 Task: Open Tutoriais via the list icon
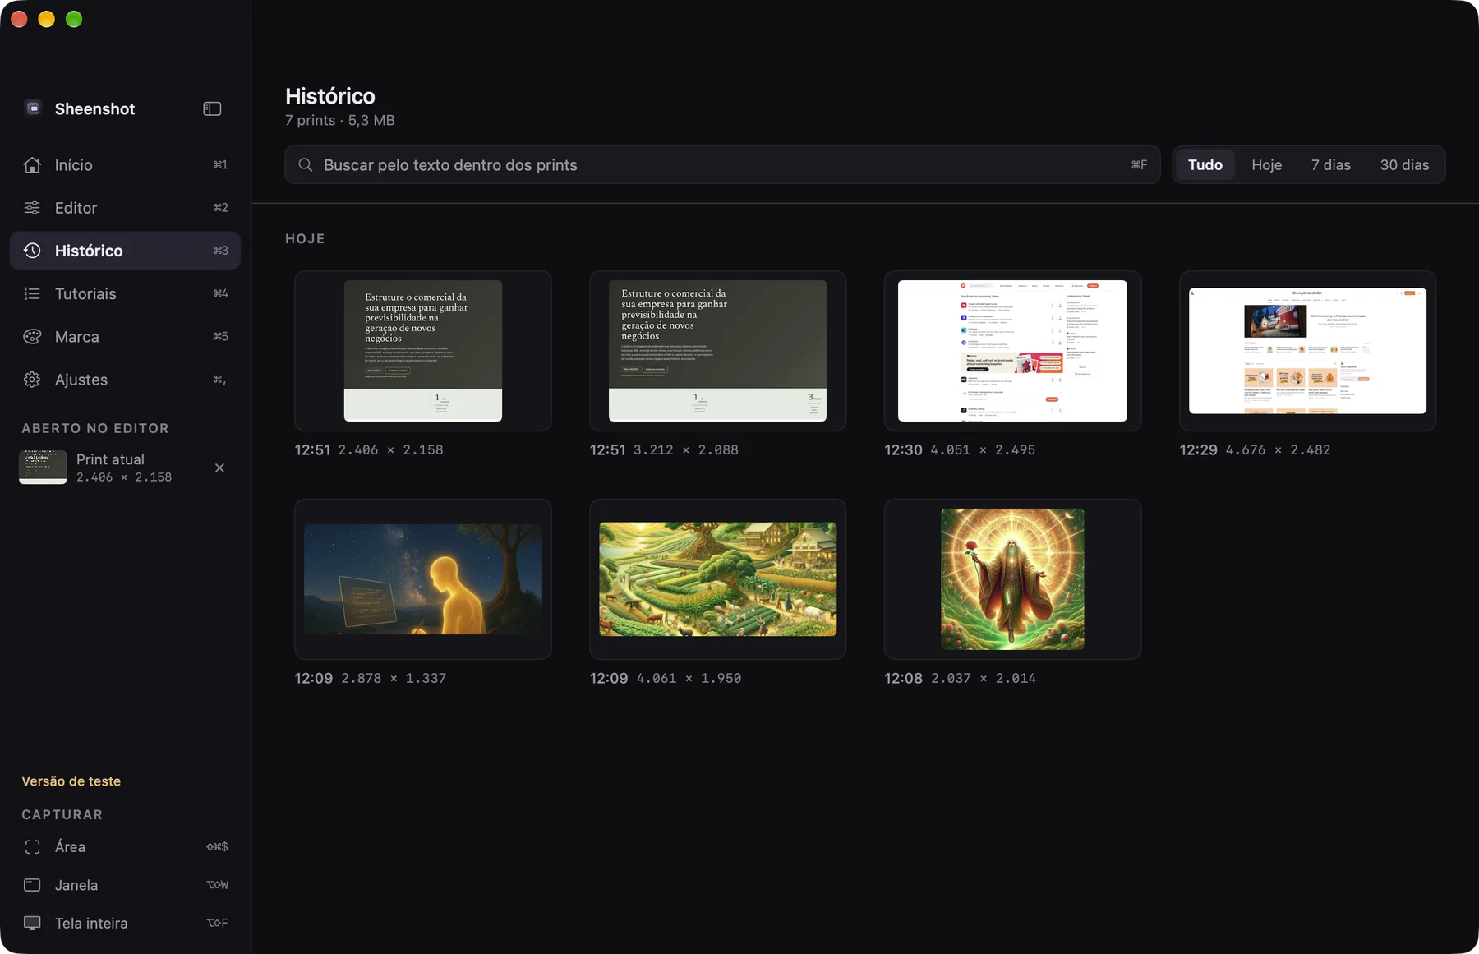click(32, 293)
